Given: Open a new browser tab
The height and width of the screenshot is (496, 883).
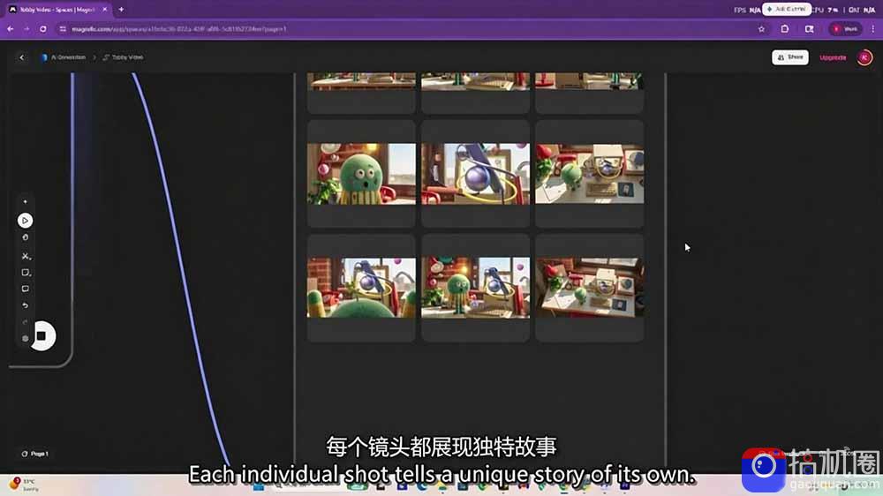Looking at the screenshot, I should pos(121,10).
